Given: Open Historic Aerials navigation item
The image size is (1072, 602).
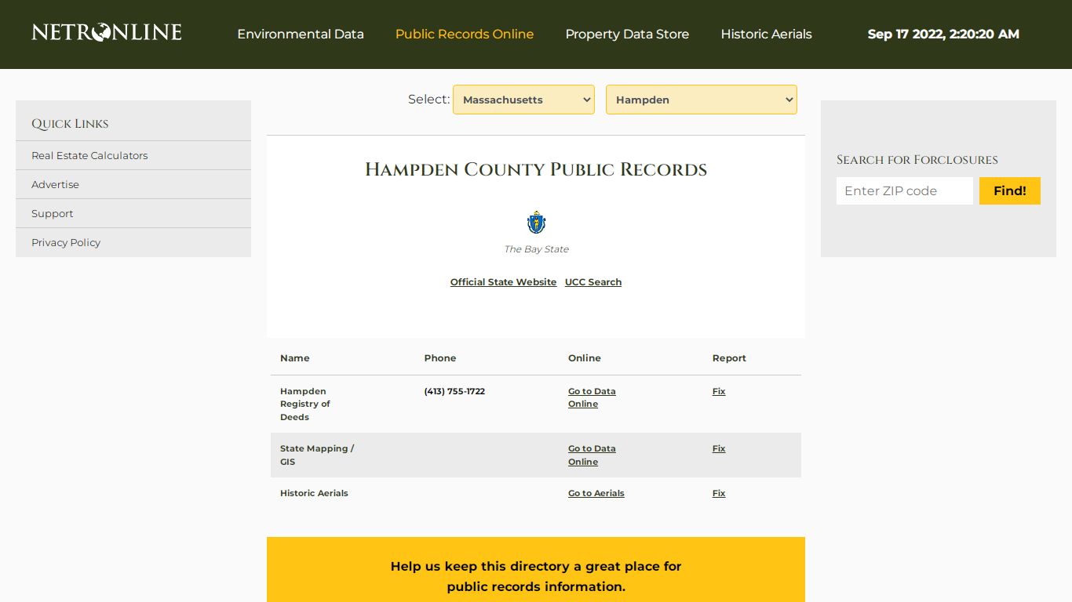Looking at the screenshot, I should click(766, 34).
